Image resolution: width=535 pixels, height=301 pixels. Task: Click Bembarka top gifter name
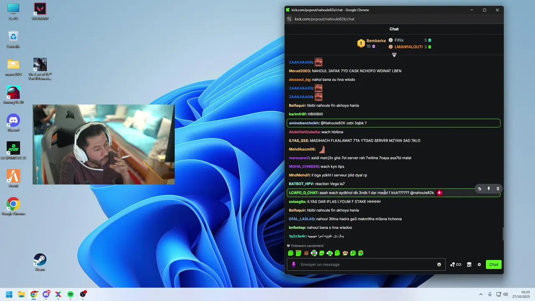click(376, 41)
